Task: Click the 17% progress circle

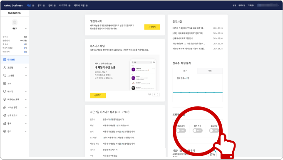Action: [212, 155]
